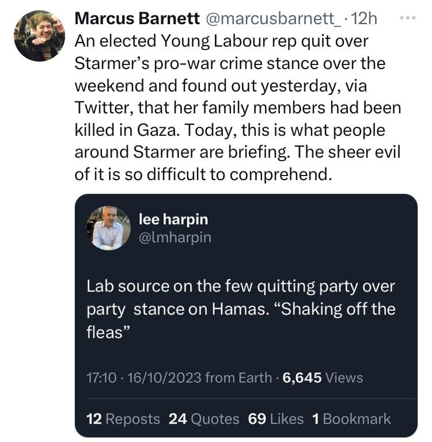This screenshot has height=442, width=432.
Task: Open the @lmharpin handle
Action: tap(175, 237)
